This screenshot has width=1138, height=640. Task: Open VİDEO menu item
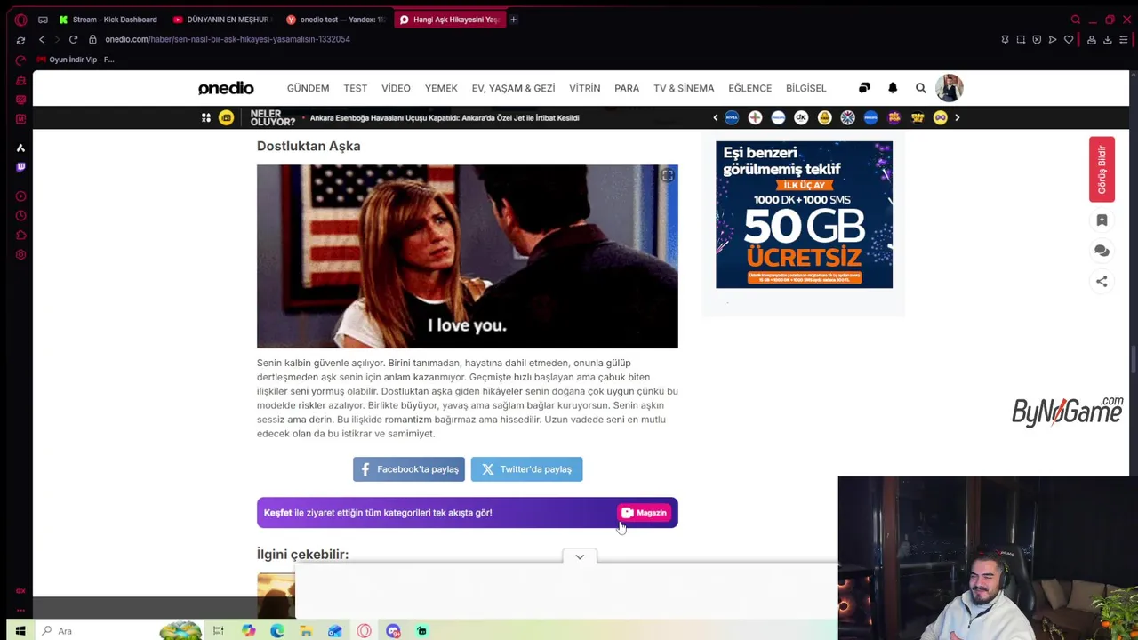tap(396, 88)
